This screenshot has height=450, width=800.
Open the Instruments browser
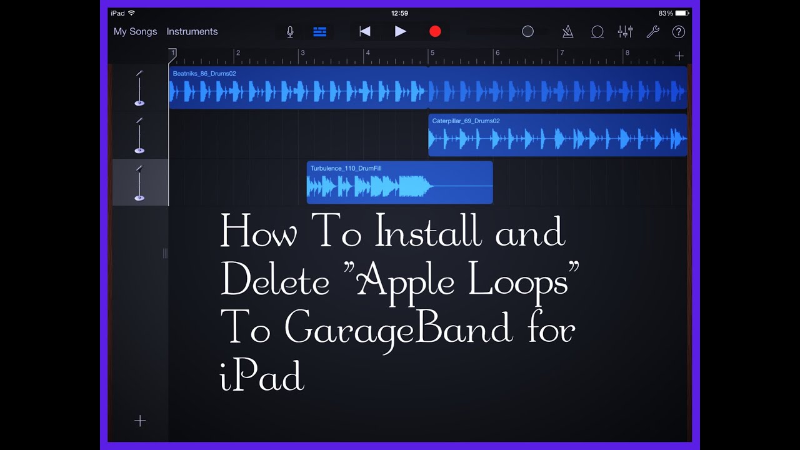click(x=192, y=31)
